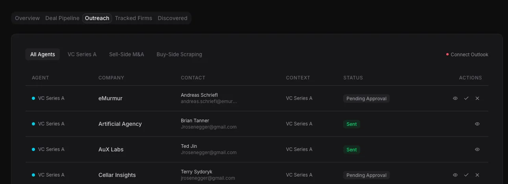Screen dimensions: 508x184
Task: Open the Deal Pipeline tab
Action: pyautogui.click(x=62, y=18)
